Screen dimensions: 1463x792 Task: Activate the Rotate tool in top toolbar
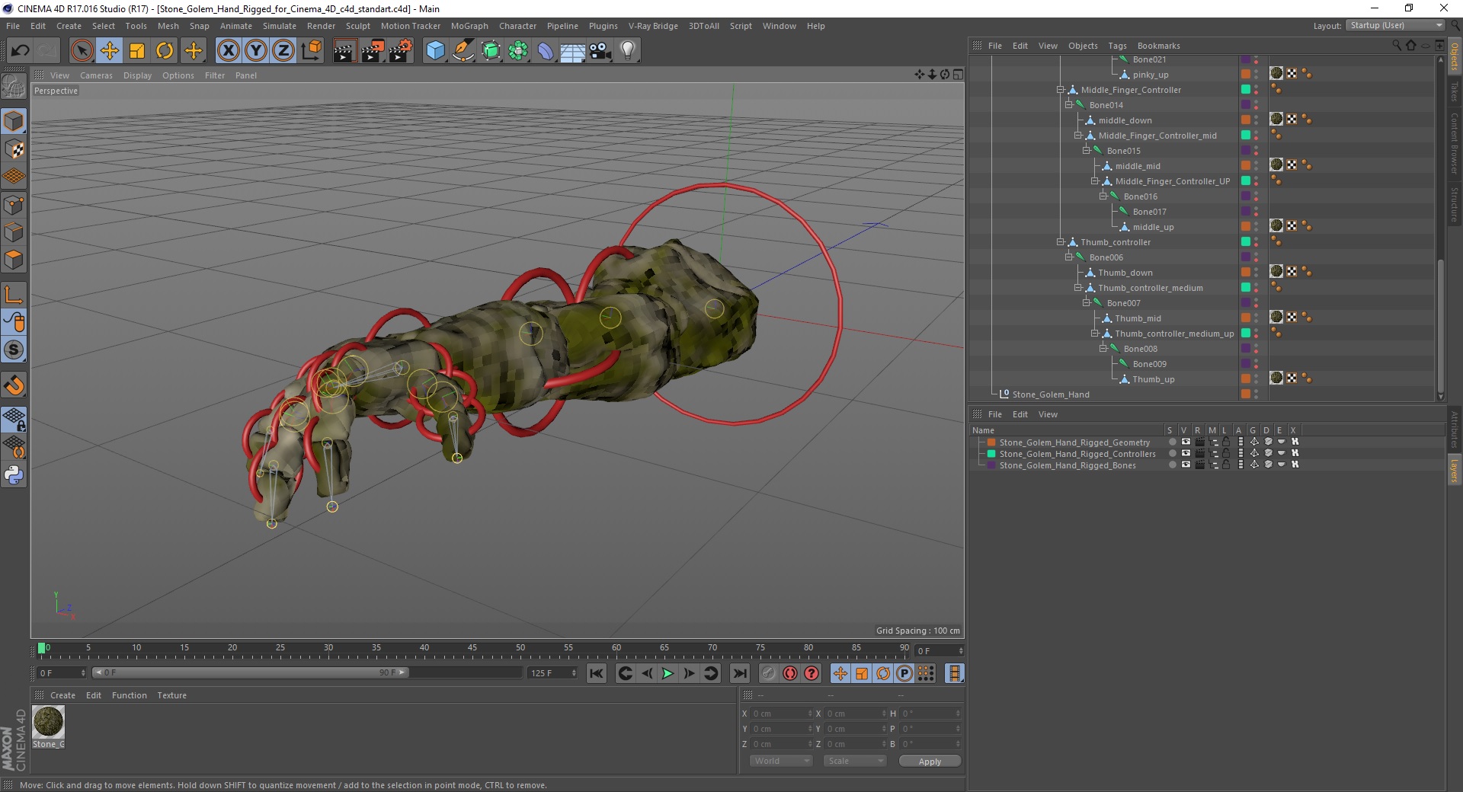pos(165,51)
